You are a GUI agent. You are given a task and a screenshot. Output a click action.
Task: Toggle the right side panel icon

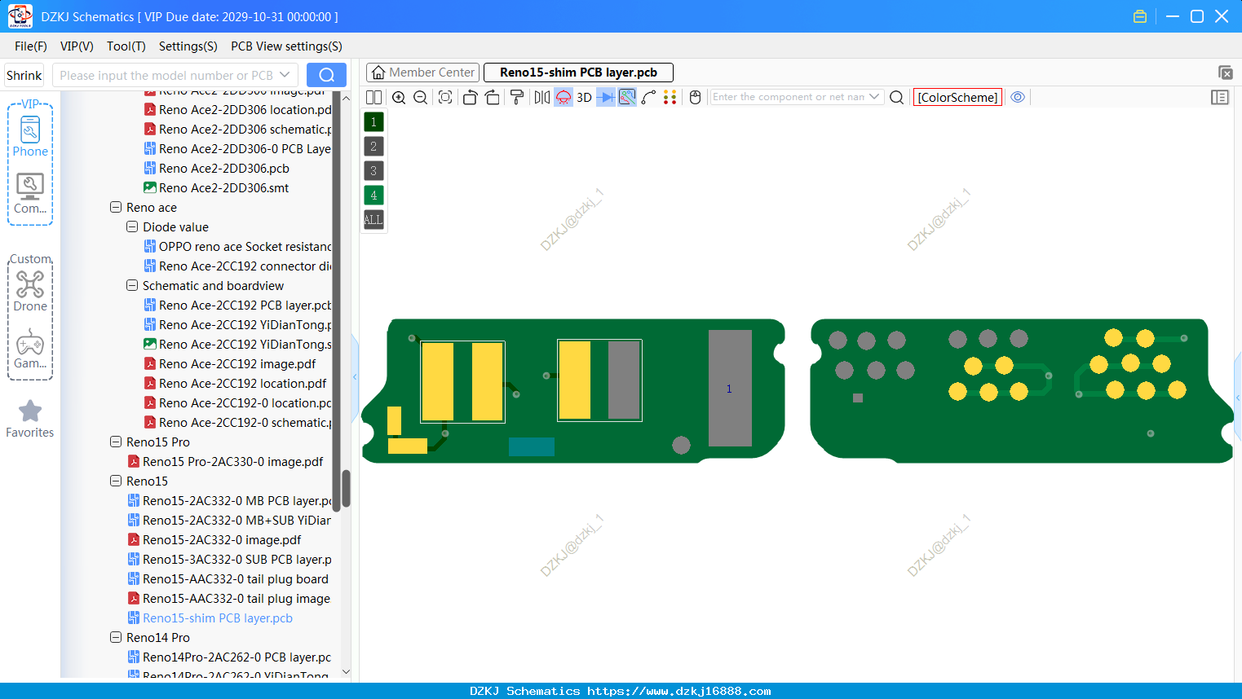tap(1220, 98)
